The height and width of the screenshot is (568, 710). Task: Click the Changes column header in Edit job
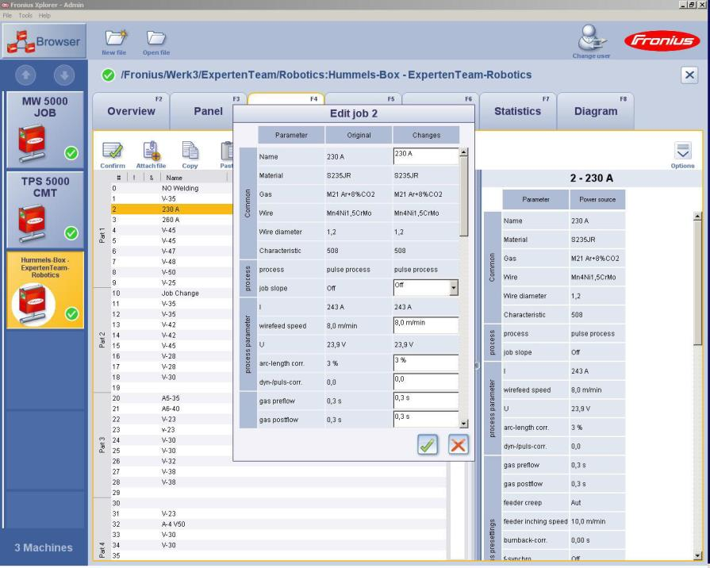426,135
